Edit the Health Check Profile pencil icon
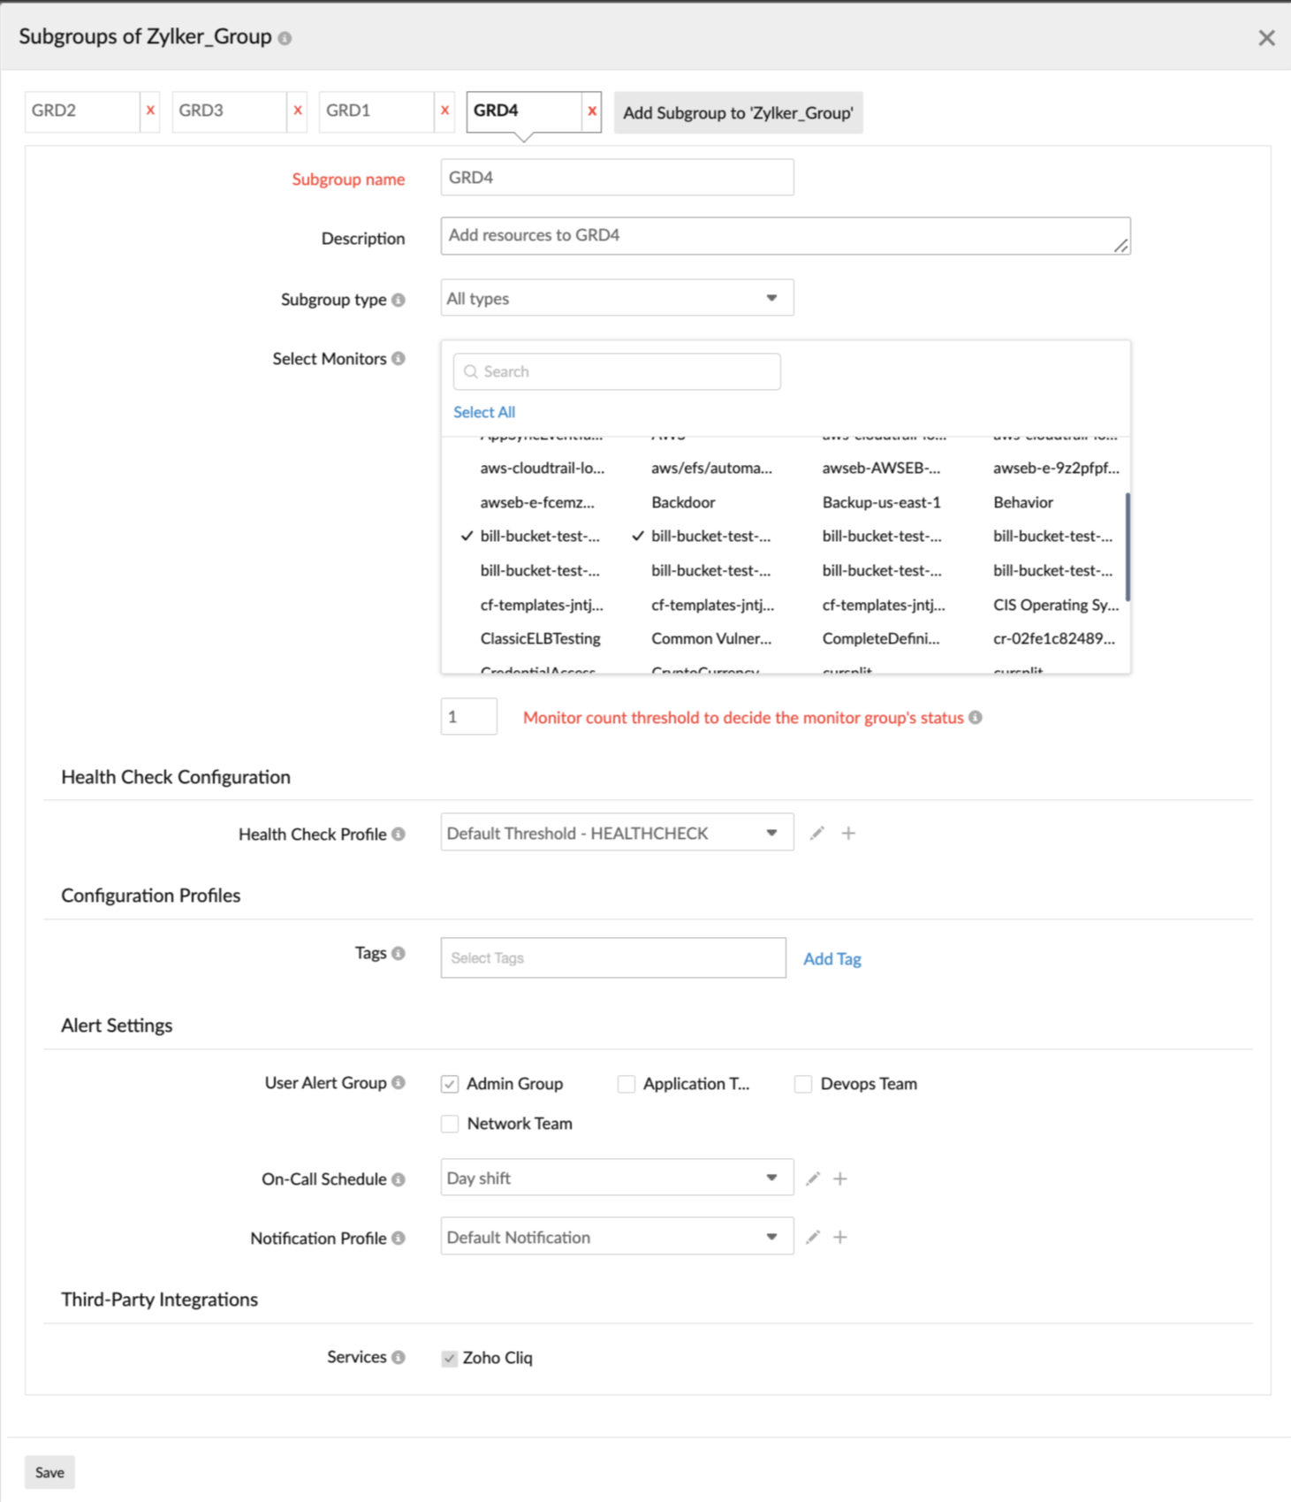 tap(817, 833)
